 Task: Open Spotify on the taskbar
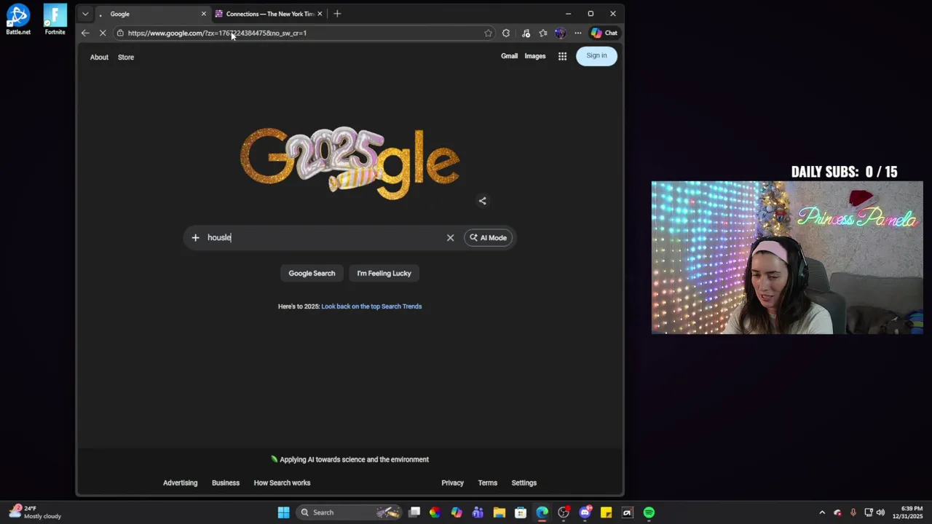(649, 512)
